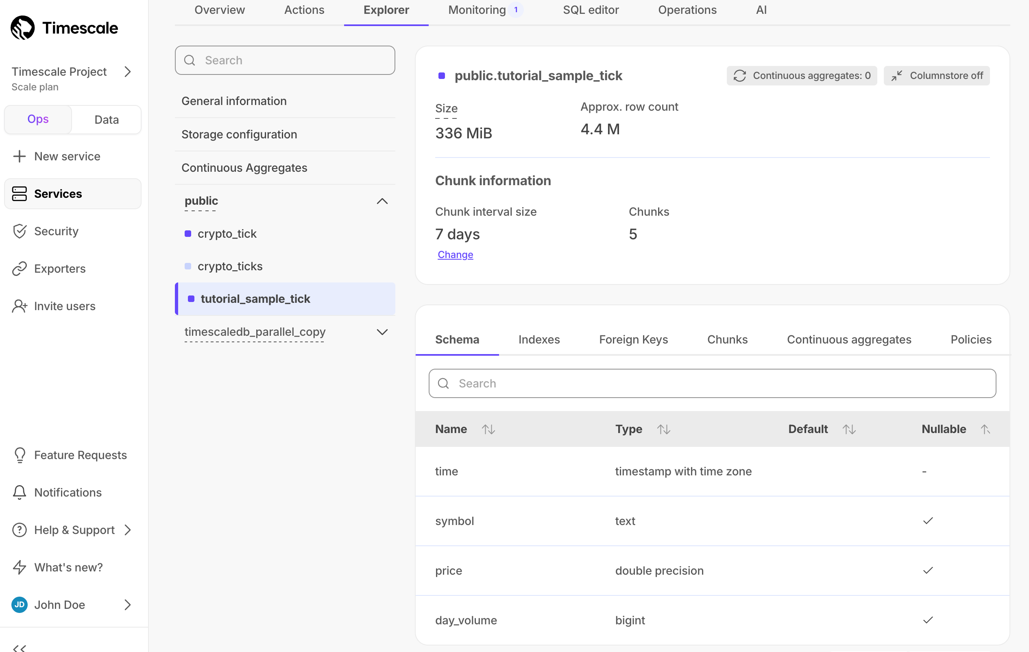1029x652 pixels.
Task: Open the AI tab
Action: [761, 10]
